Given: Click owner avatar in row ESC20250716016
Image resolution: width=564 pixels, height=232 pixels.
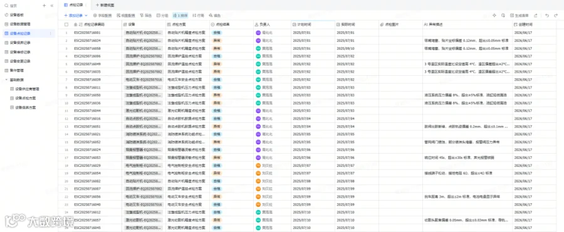Looking at the screenshot, I should click(x=258, y=119).
